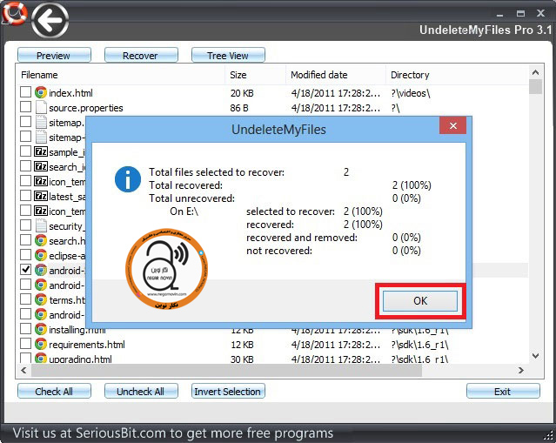Close the UndeleteMyFiles dialog with X
The image size is (556, 443).
452,125
